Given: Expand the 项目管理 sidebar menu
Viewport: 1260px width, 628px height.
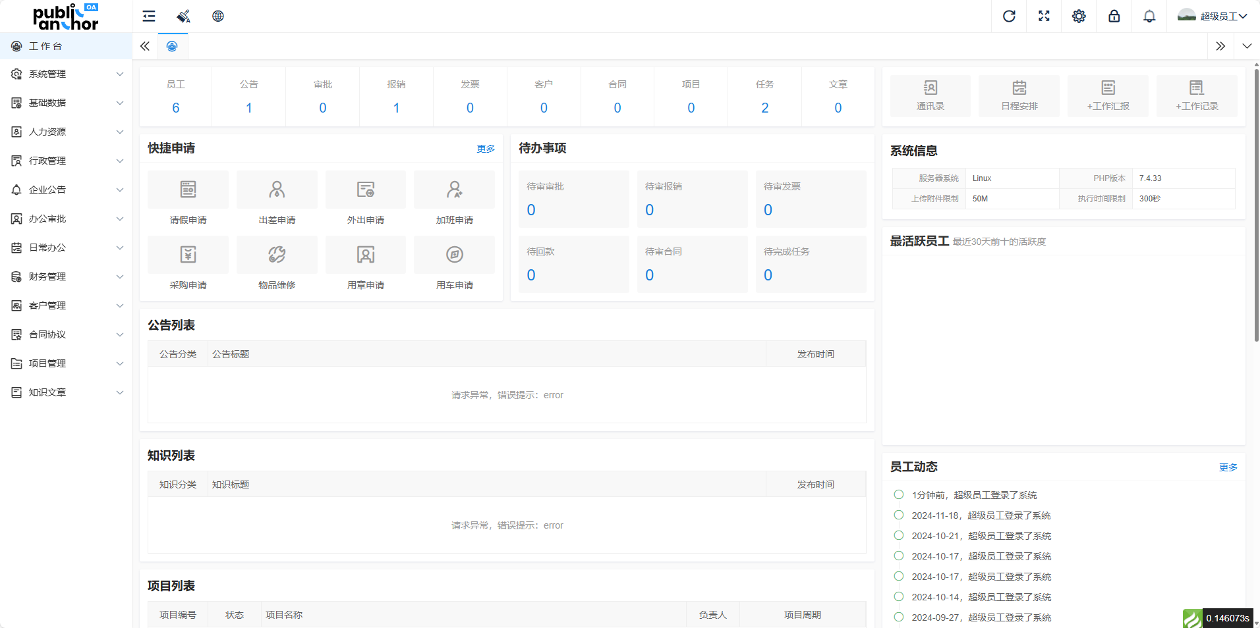Looking at the screenshot, I should (x=66, y=363).
